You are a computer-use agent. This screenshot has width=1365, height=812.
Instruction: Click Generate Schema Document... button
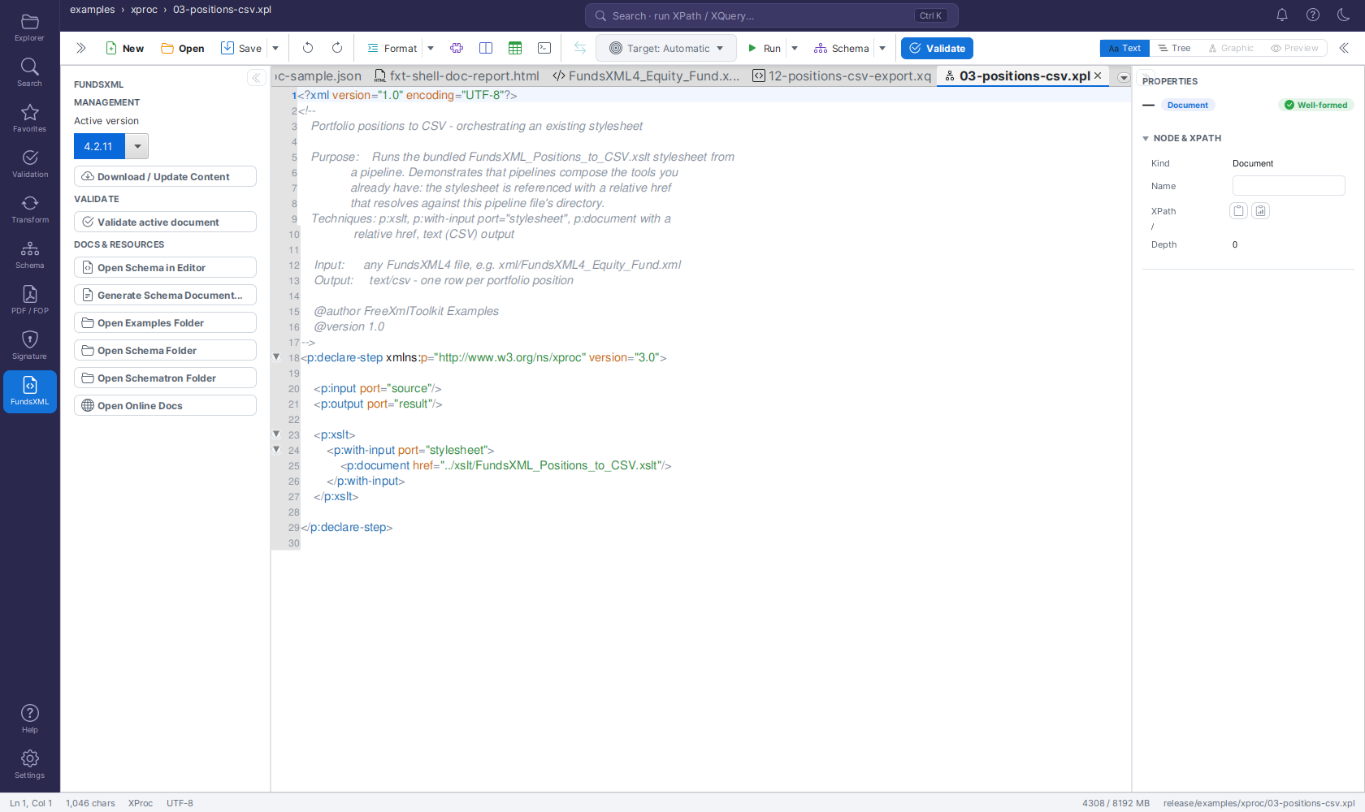click(x=165, y=295)
